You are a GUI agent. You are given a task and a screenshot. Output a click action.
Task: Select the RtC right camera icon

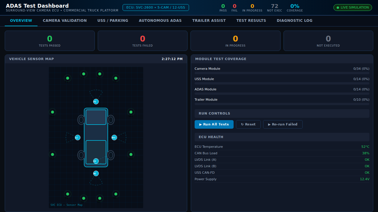(x=114, y=137)
